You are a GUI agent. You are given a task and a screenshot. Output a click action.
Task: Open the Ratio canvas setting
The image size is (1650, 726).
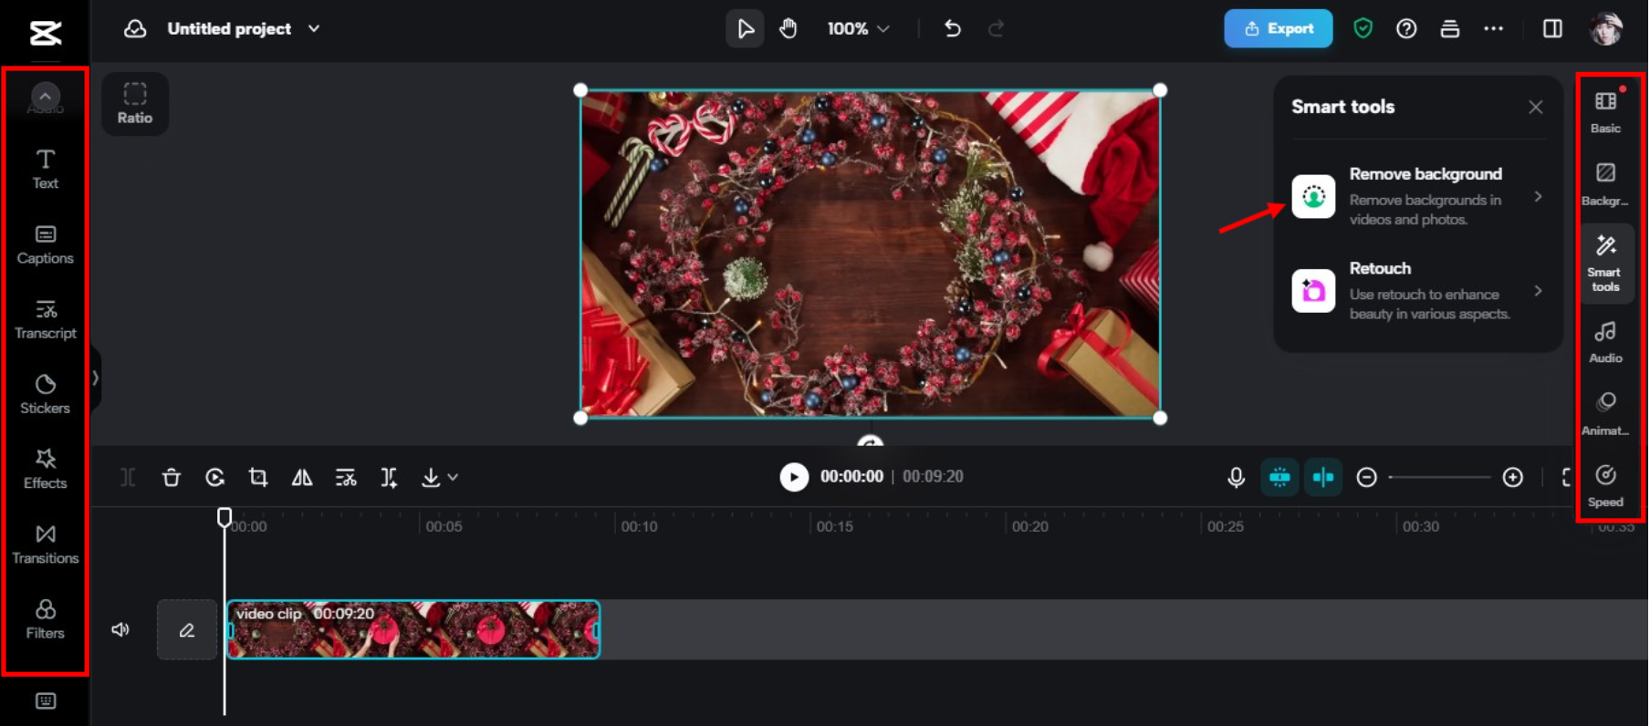135,104
